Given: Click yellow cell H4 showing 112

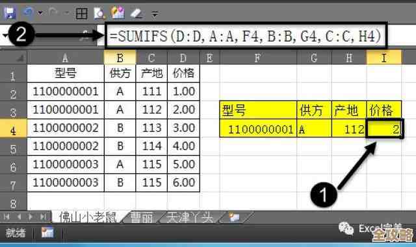Looking at the screenshot, I should pos(349,128).
